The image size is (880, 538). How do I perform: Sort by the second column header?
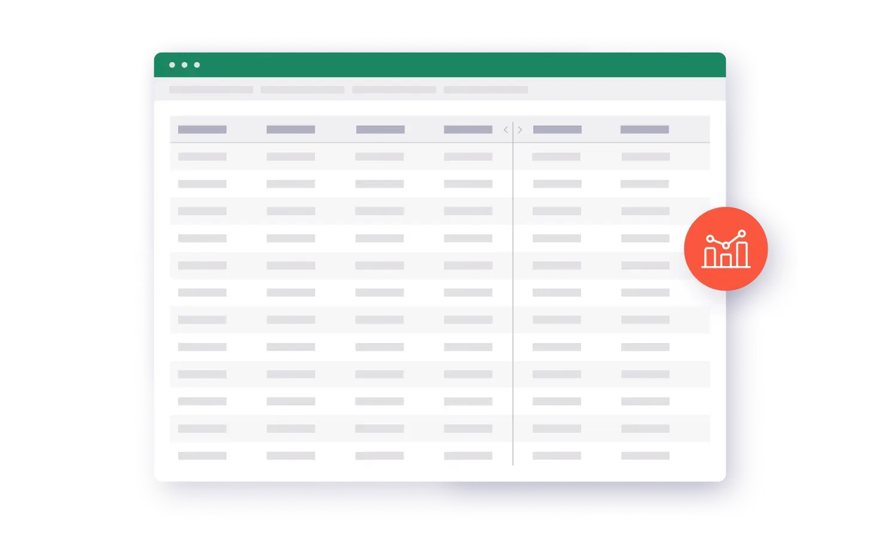coord(291,130)
